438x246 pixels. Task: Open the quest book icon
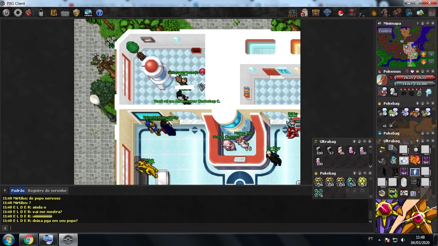click(54, 13)
